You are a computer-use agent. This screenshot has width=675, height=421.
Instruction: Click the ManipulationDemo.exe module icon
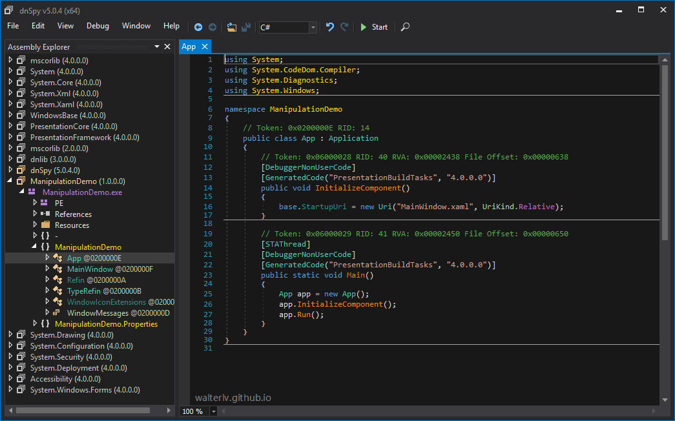[x=32, y=192]
